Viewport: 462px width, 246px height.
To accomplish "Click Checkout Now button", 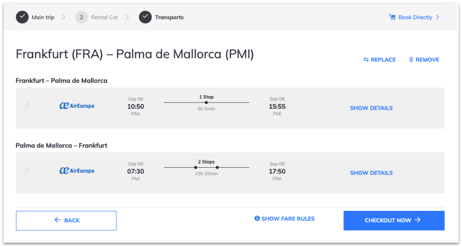I will point(394,220).
